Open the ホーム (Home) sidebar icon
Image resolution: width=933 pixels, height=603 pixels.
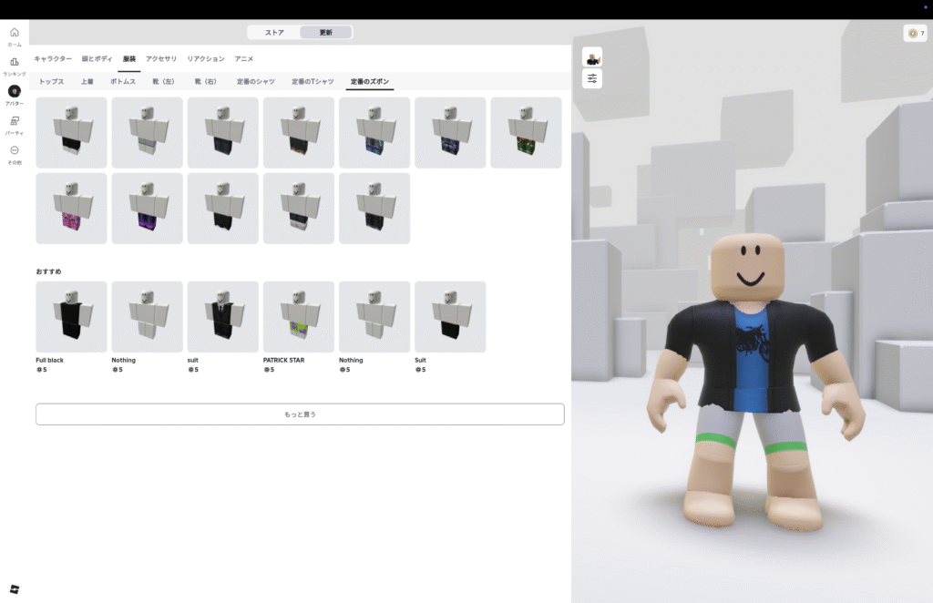click(14, 33)
